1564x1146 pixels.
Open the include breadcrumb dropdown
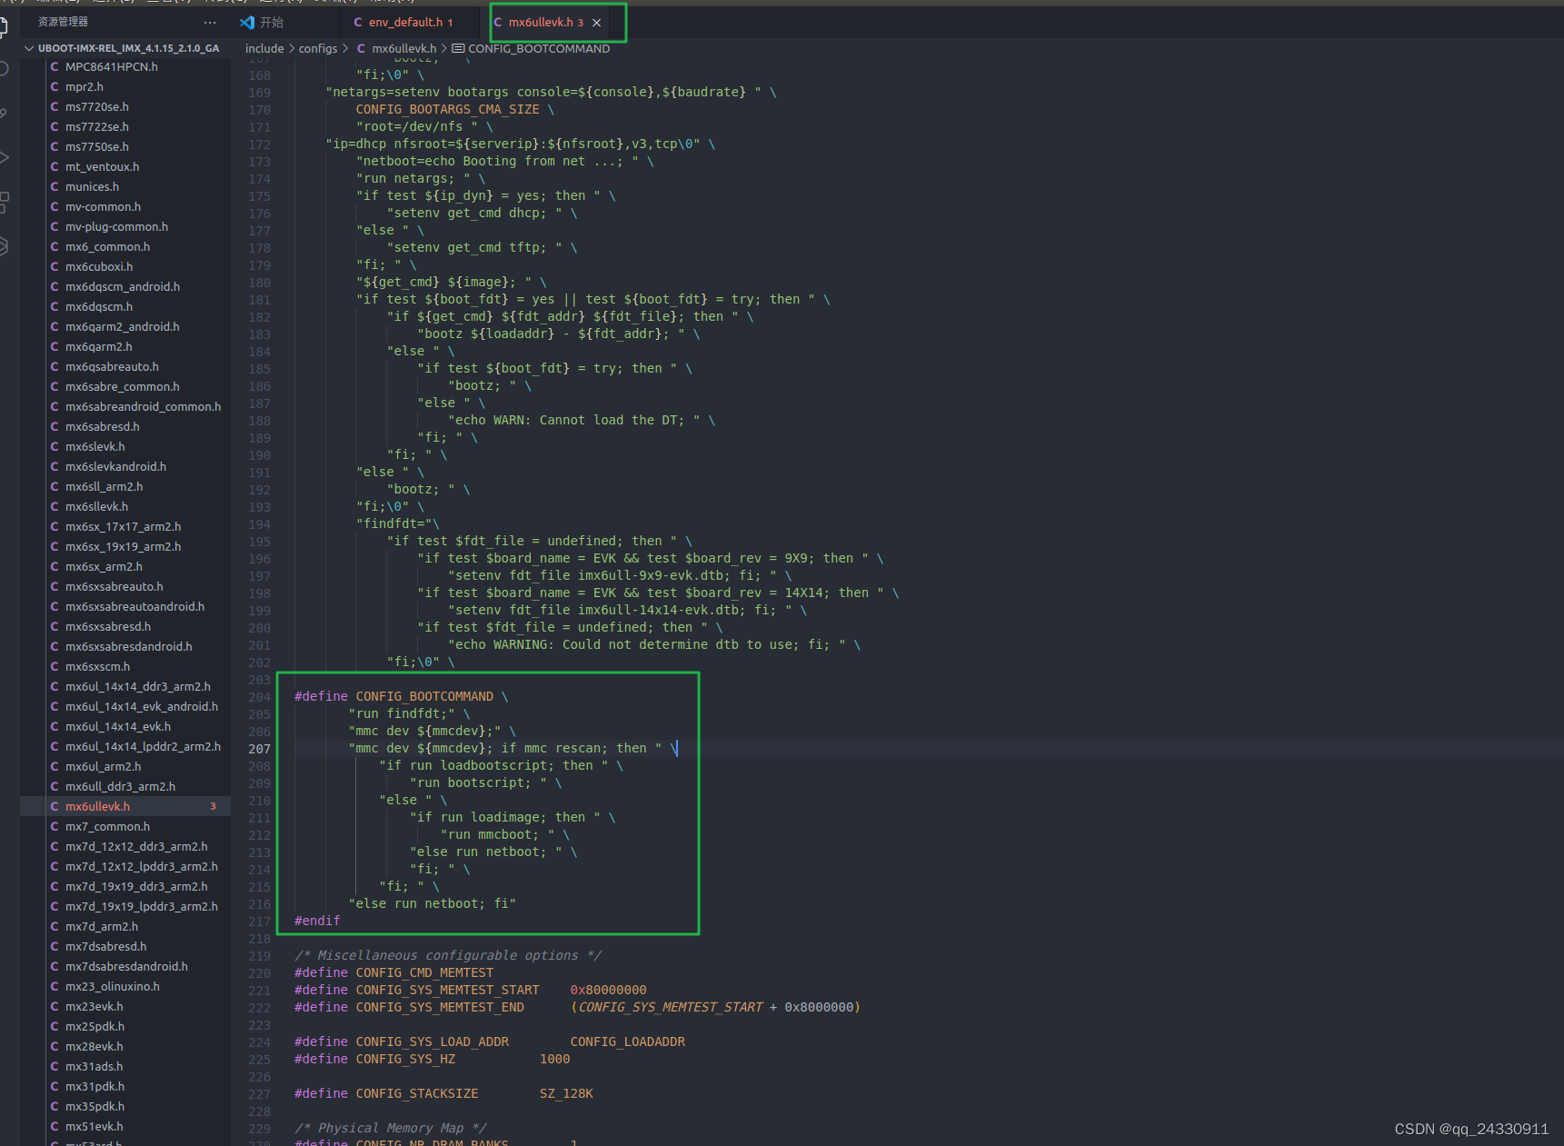(x=264, y=48)
